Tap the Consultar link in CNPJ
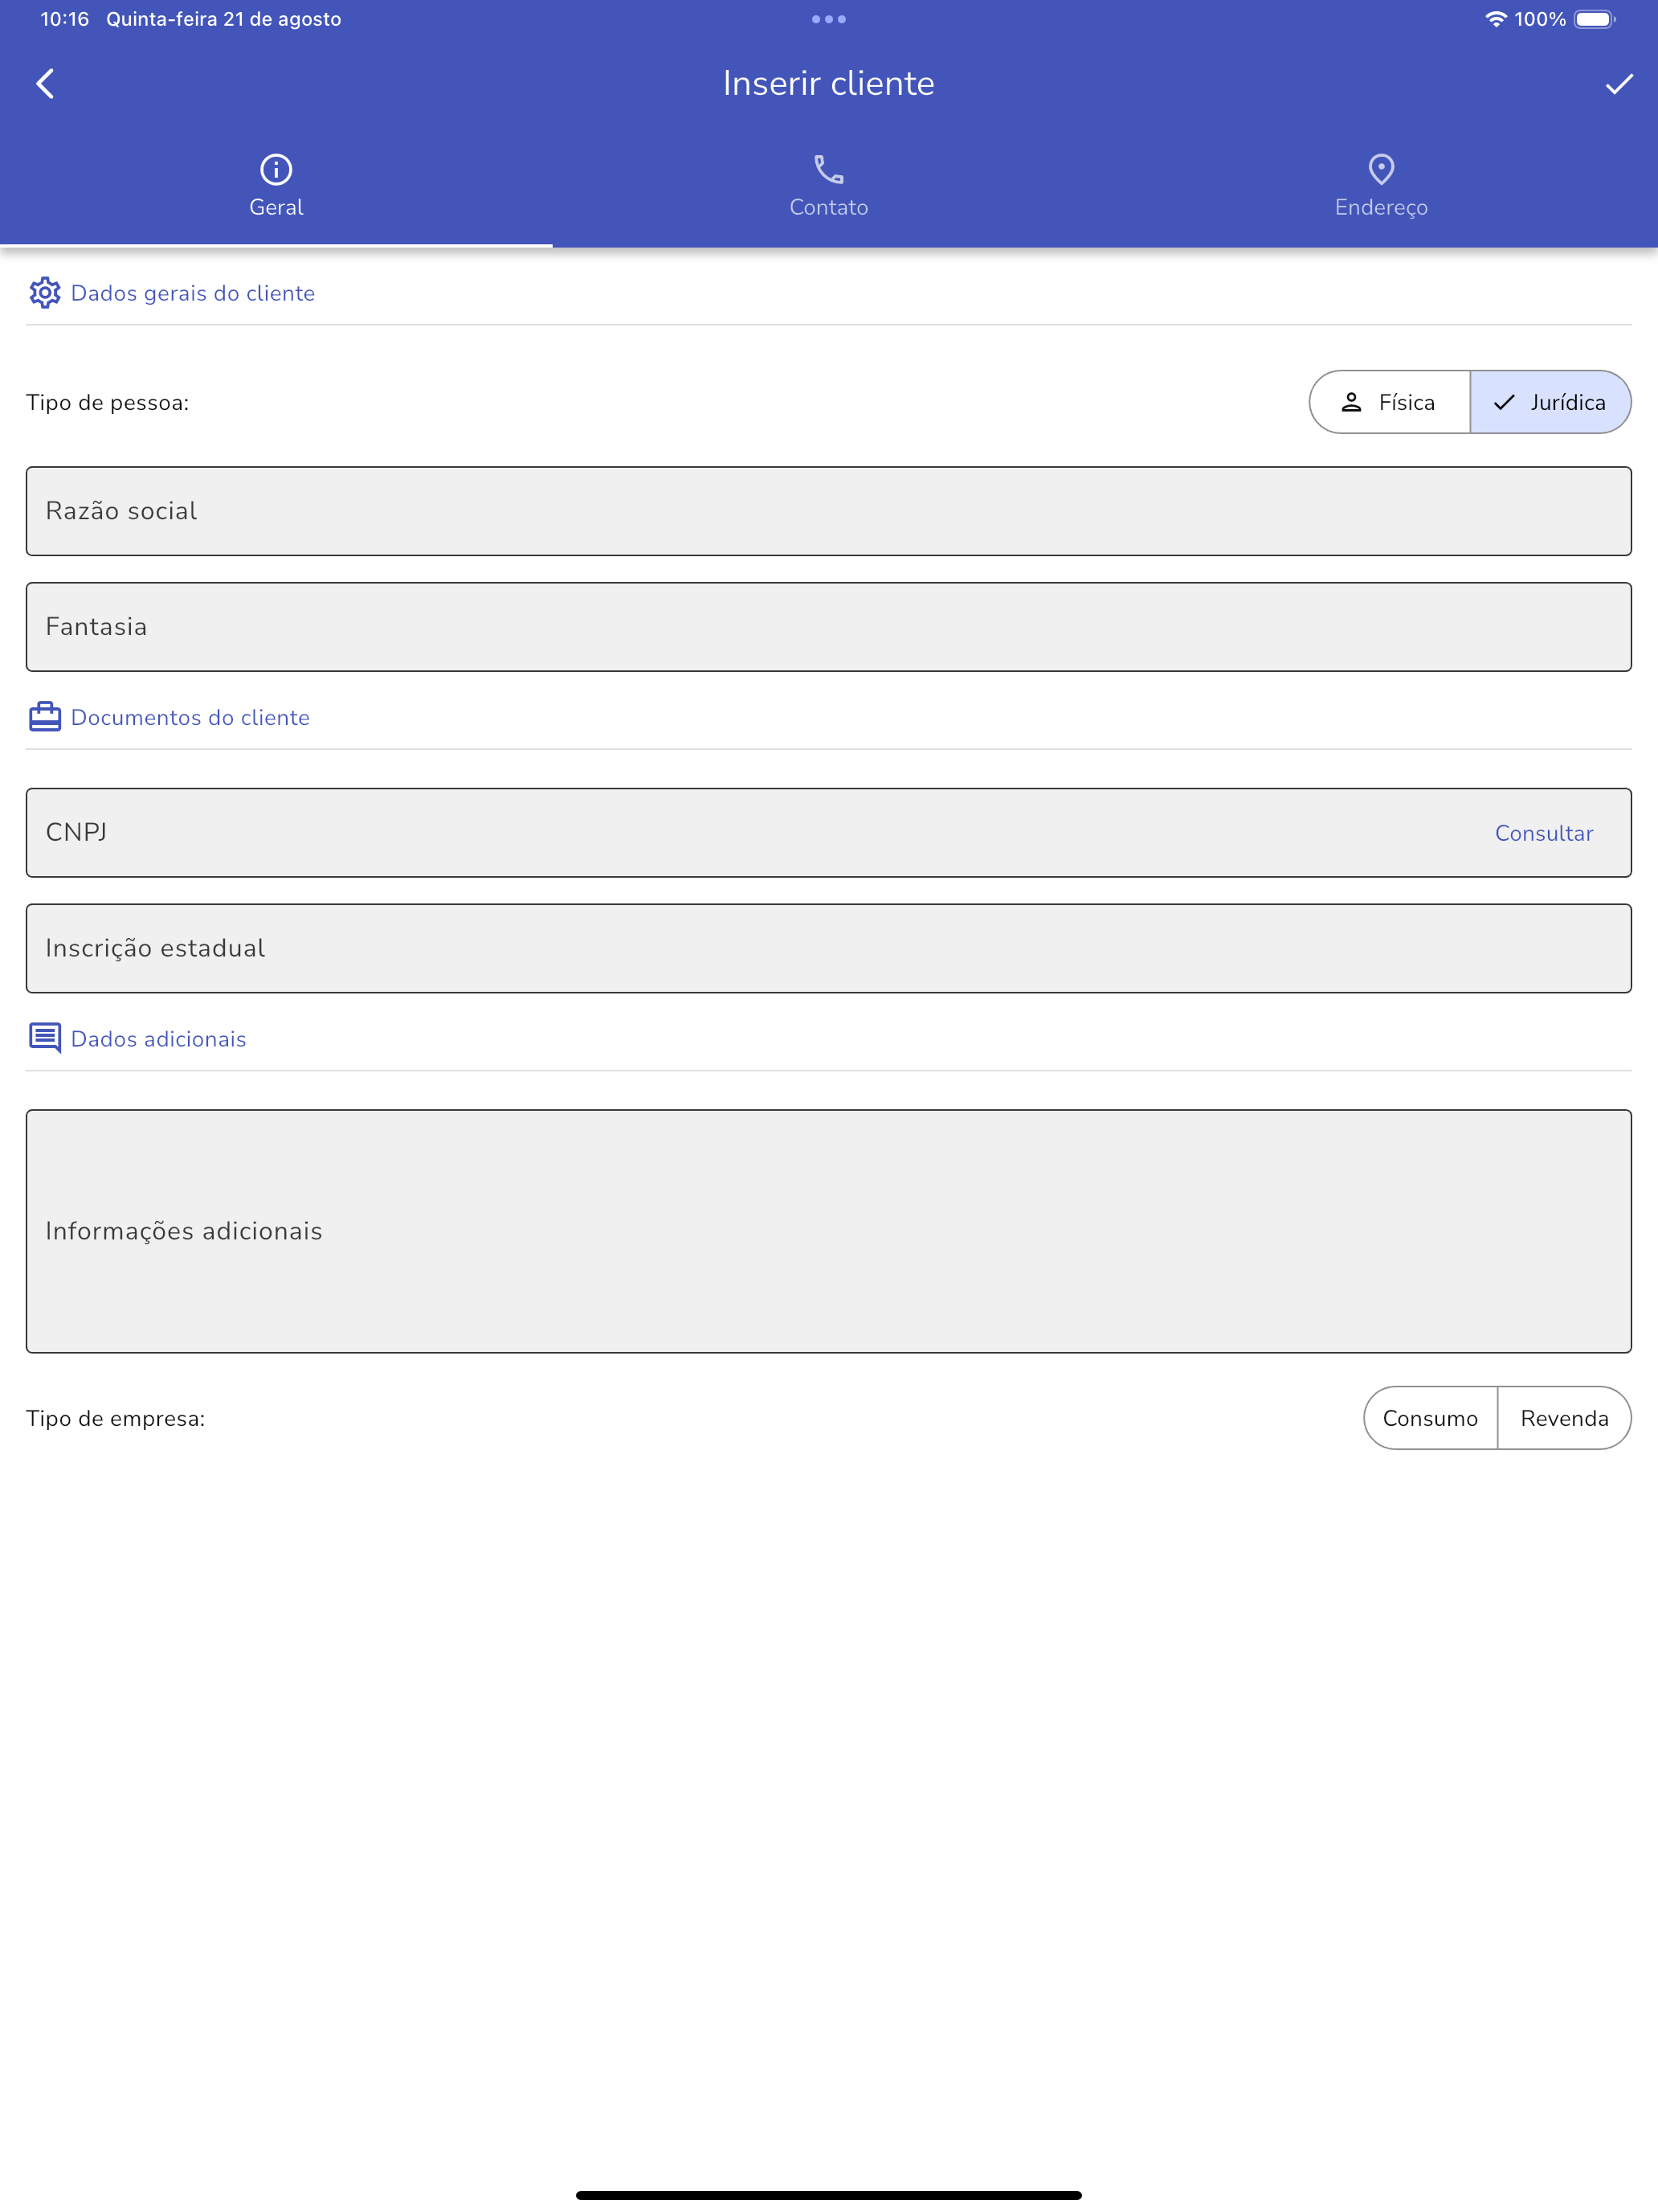The width and height of the screenshot is (1658, 2212). (x=1544, y=833)
